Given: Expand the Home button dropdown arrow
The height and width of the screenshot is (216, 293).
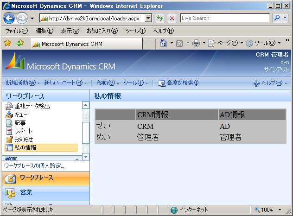Looking at the screenshot, I should [172, 43].
